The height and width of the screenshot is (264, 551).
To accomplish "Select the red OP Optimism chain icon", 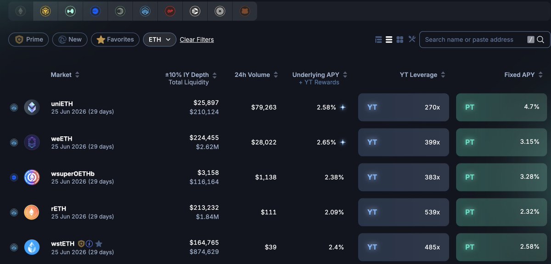I will [x=170, y=11].
